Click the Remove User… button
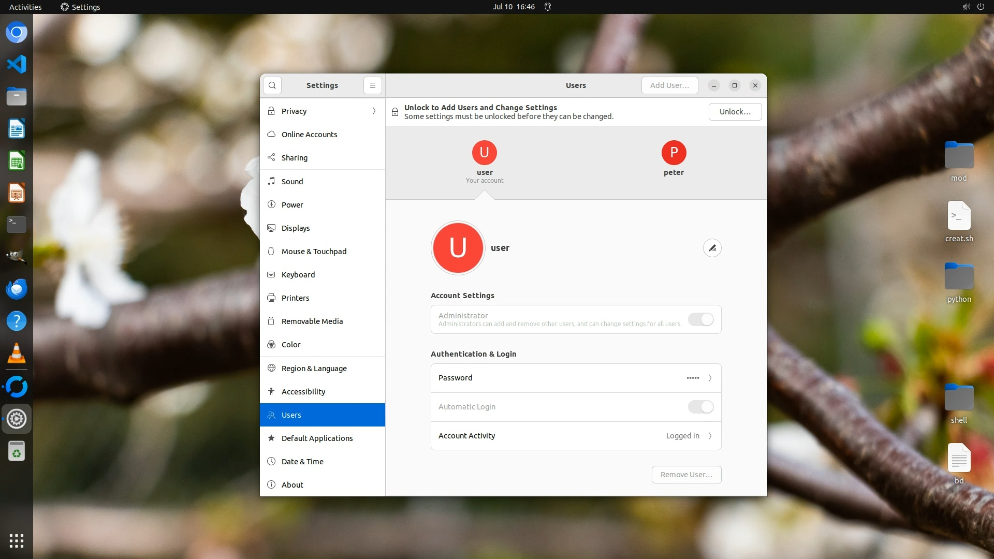The width and height of the screenshot is (994, 559). 686,475
